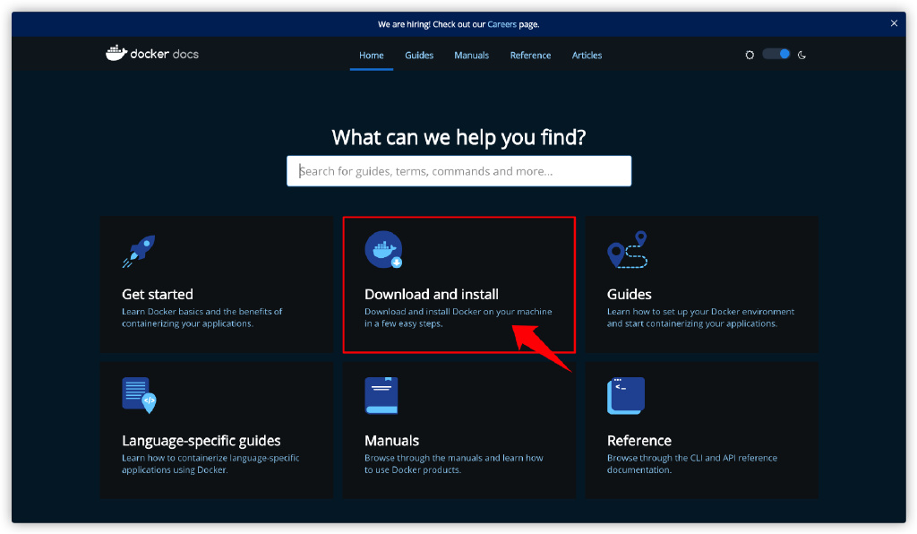Click the map pin route Guides icon
The image size is (917, 534).
point(627,250)
